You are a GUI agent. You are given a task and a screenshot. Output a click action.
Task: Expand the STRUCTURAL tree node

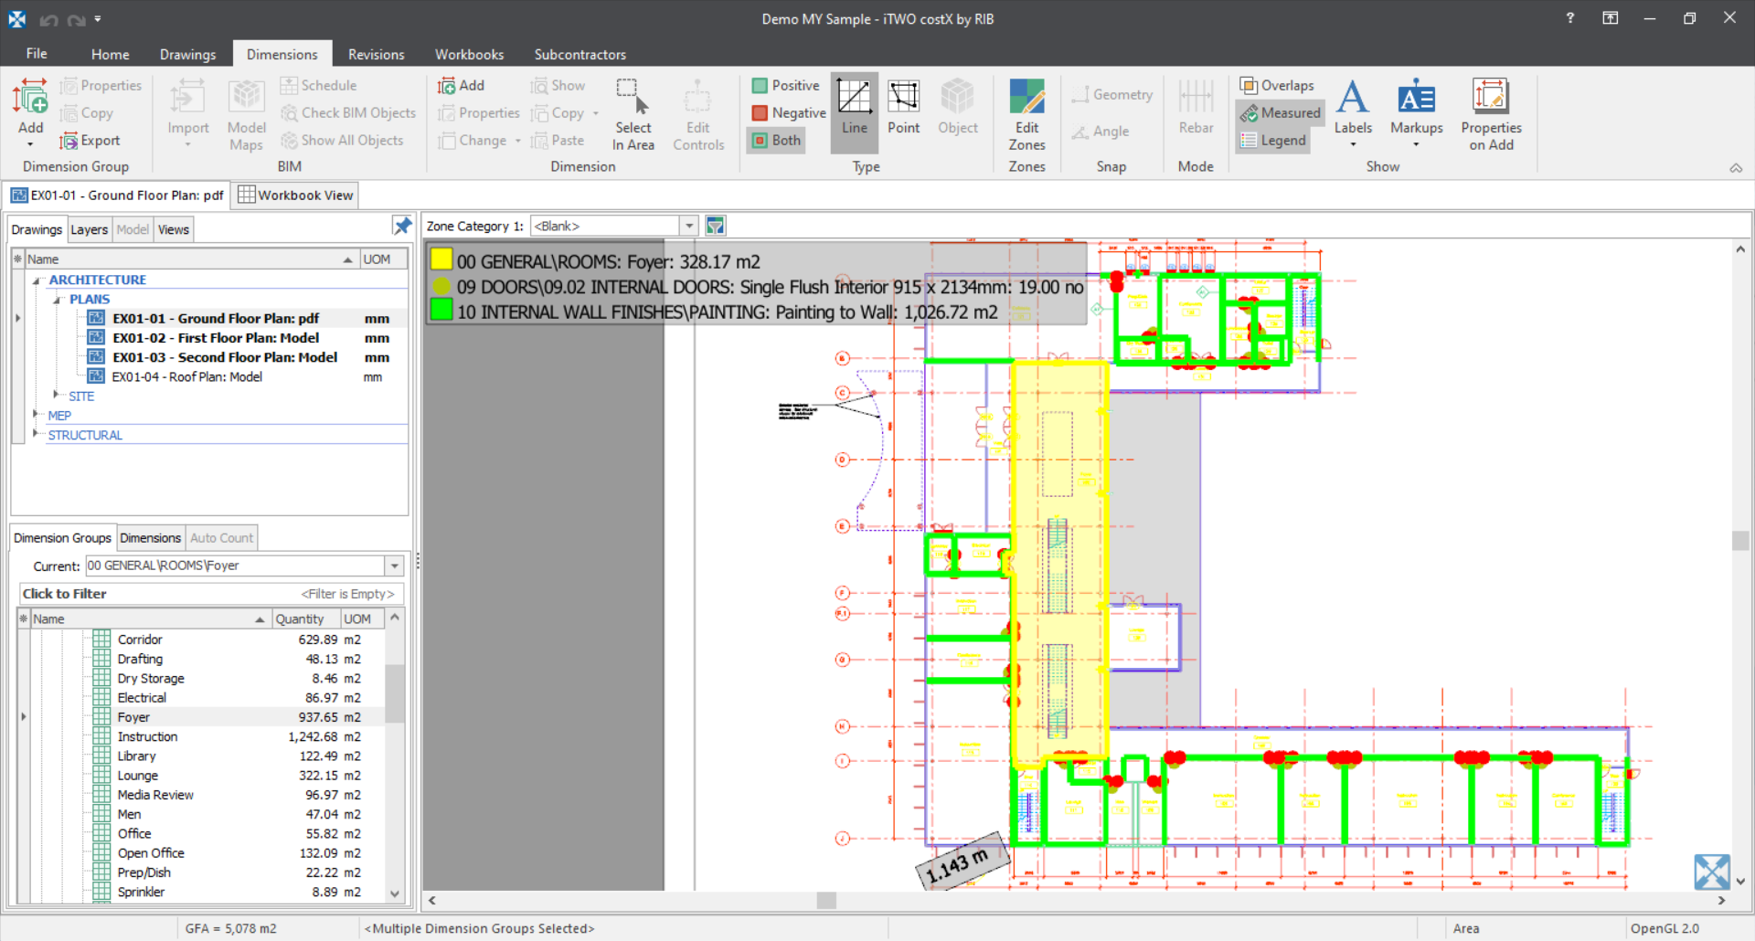[x=36, y=435]
